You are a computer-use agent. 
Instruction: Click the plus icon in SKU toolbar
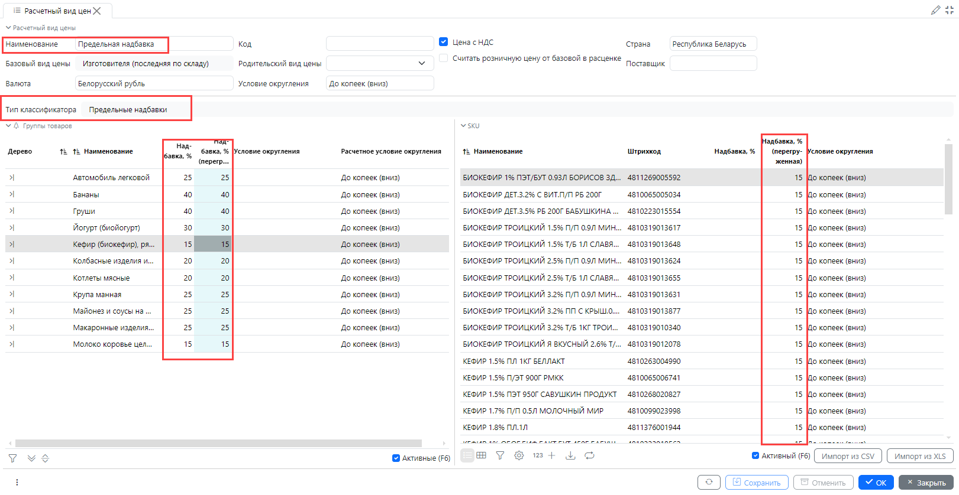tap(552, 455)
